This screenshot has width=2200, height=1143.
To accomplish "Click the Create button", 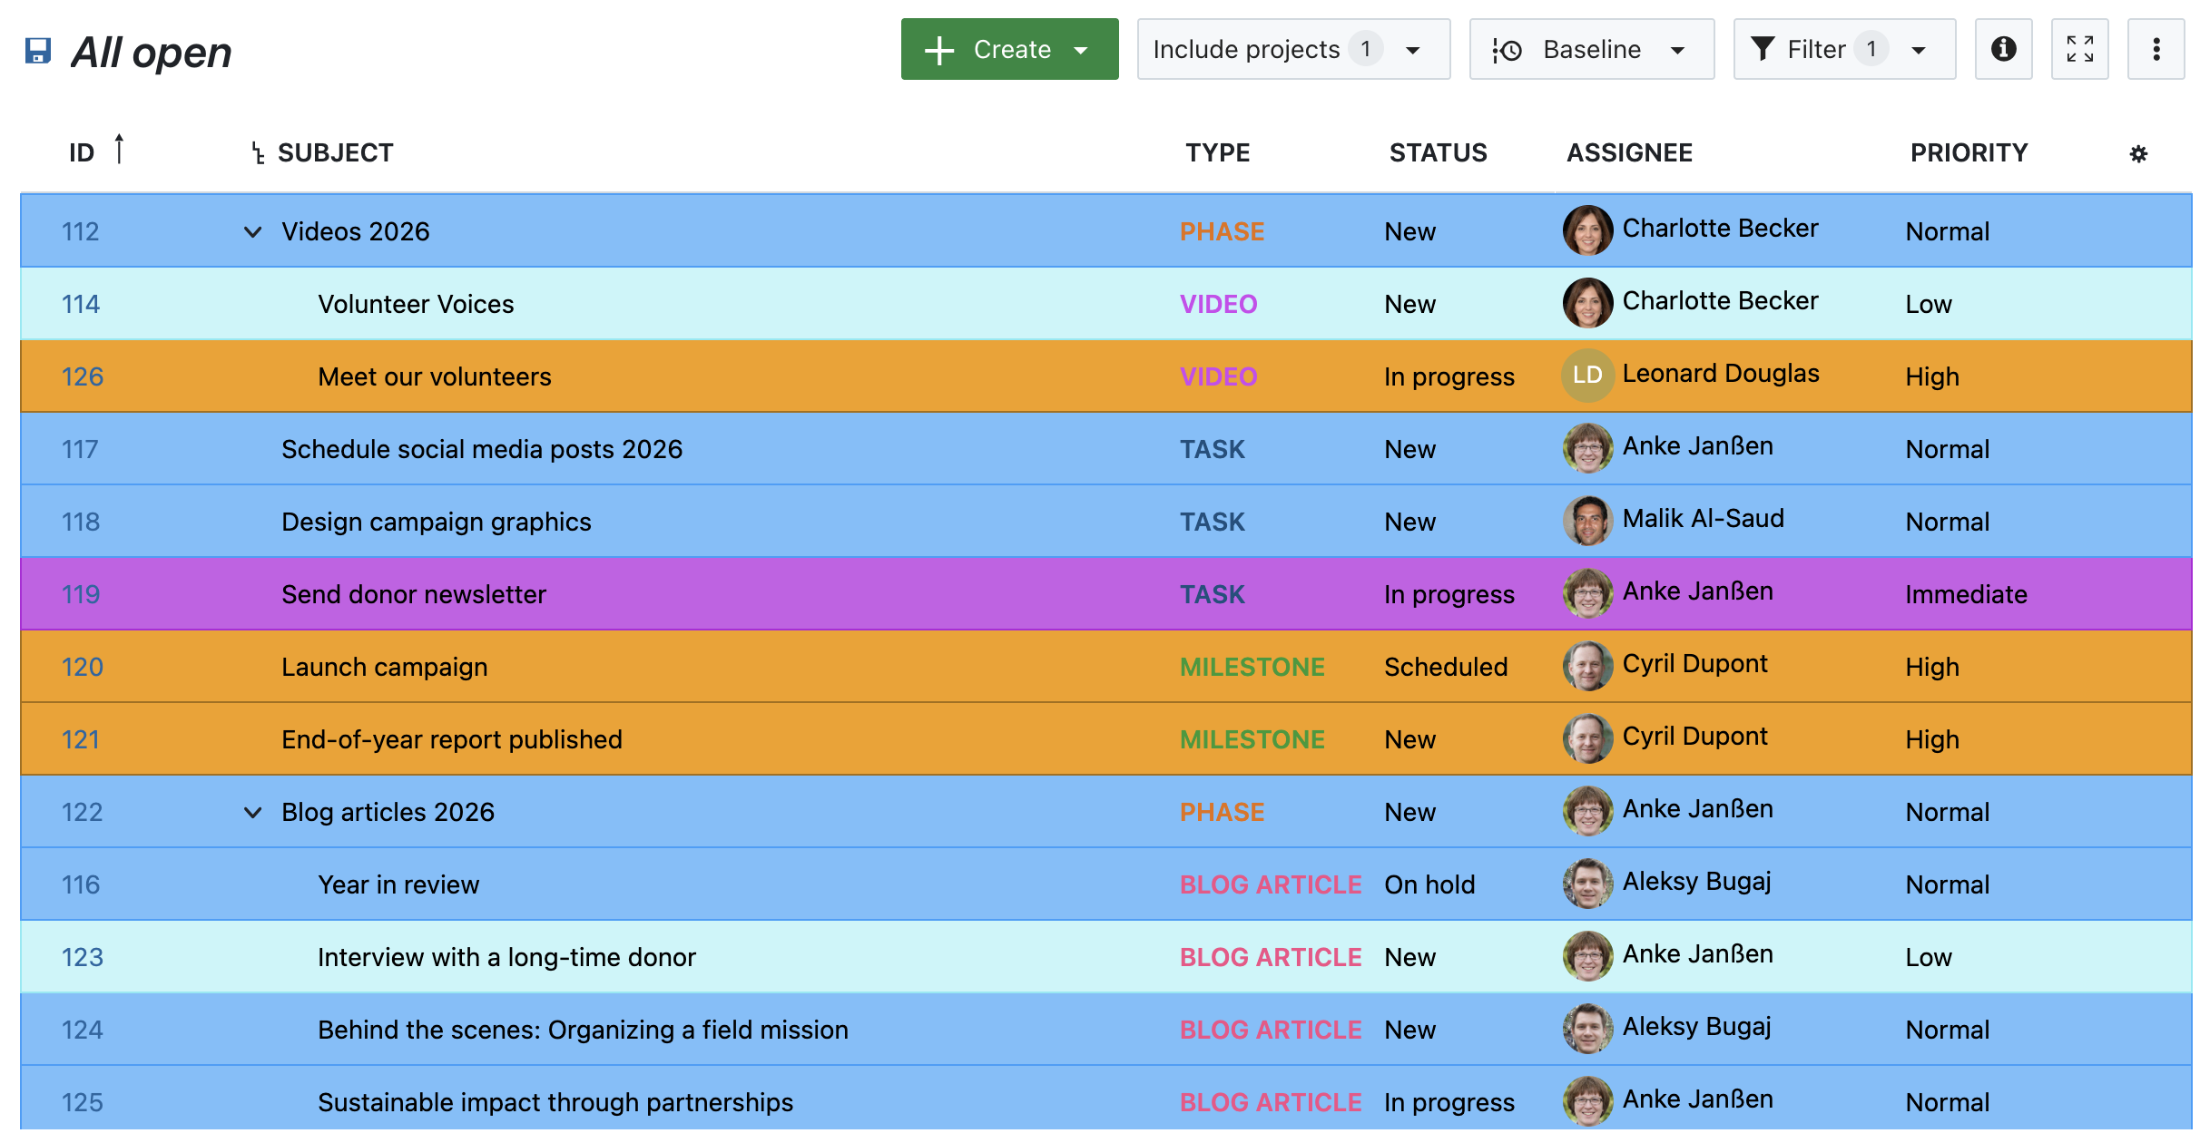I will pyautogui.click(x=1009, y=50).
